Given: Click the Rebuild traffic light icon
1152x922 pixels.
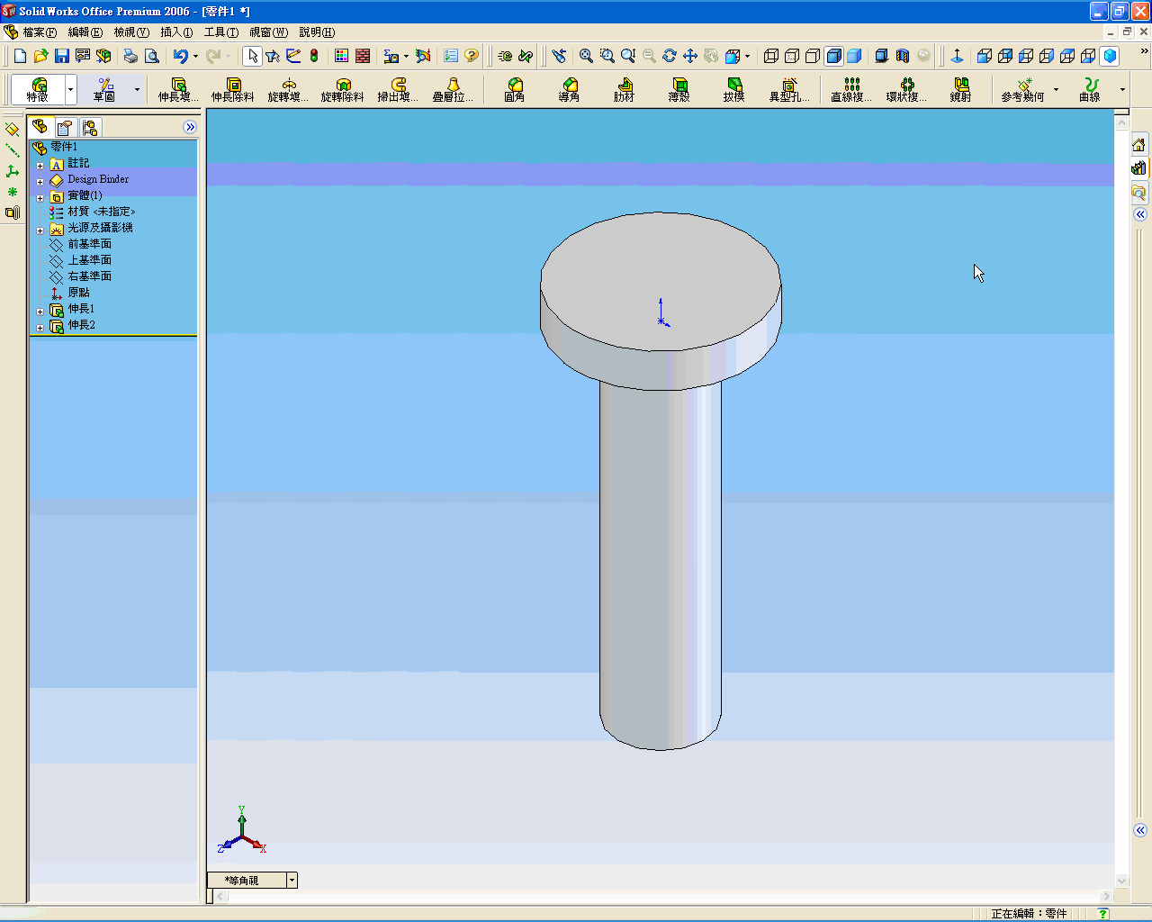Looking at the screenshot, I should click(x=314, y=56).
